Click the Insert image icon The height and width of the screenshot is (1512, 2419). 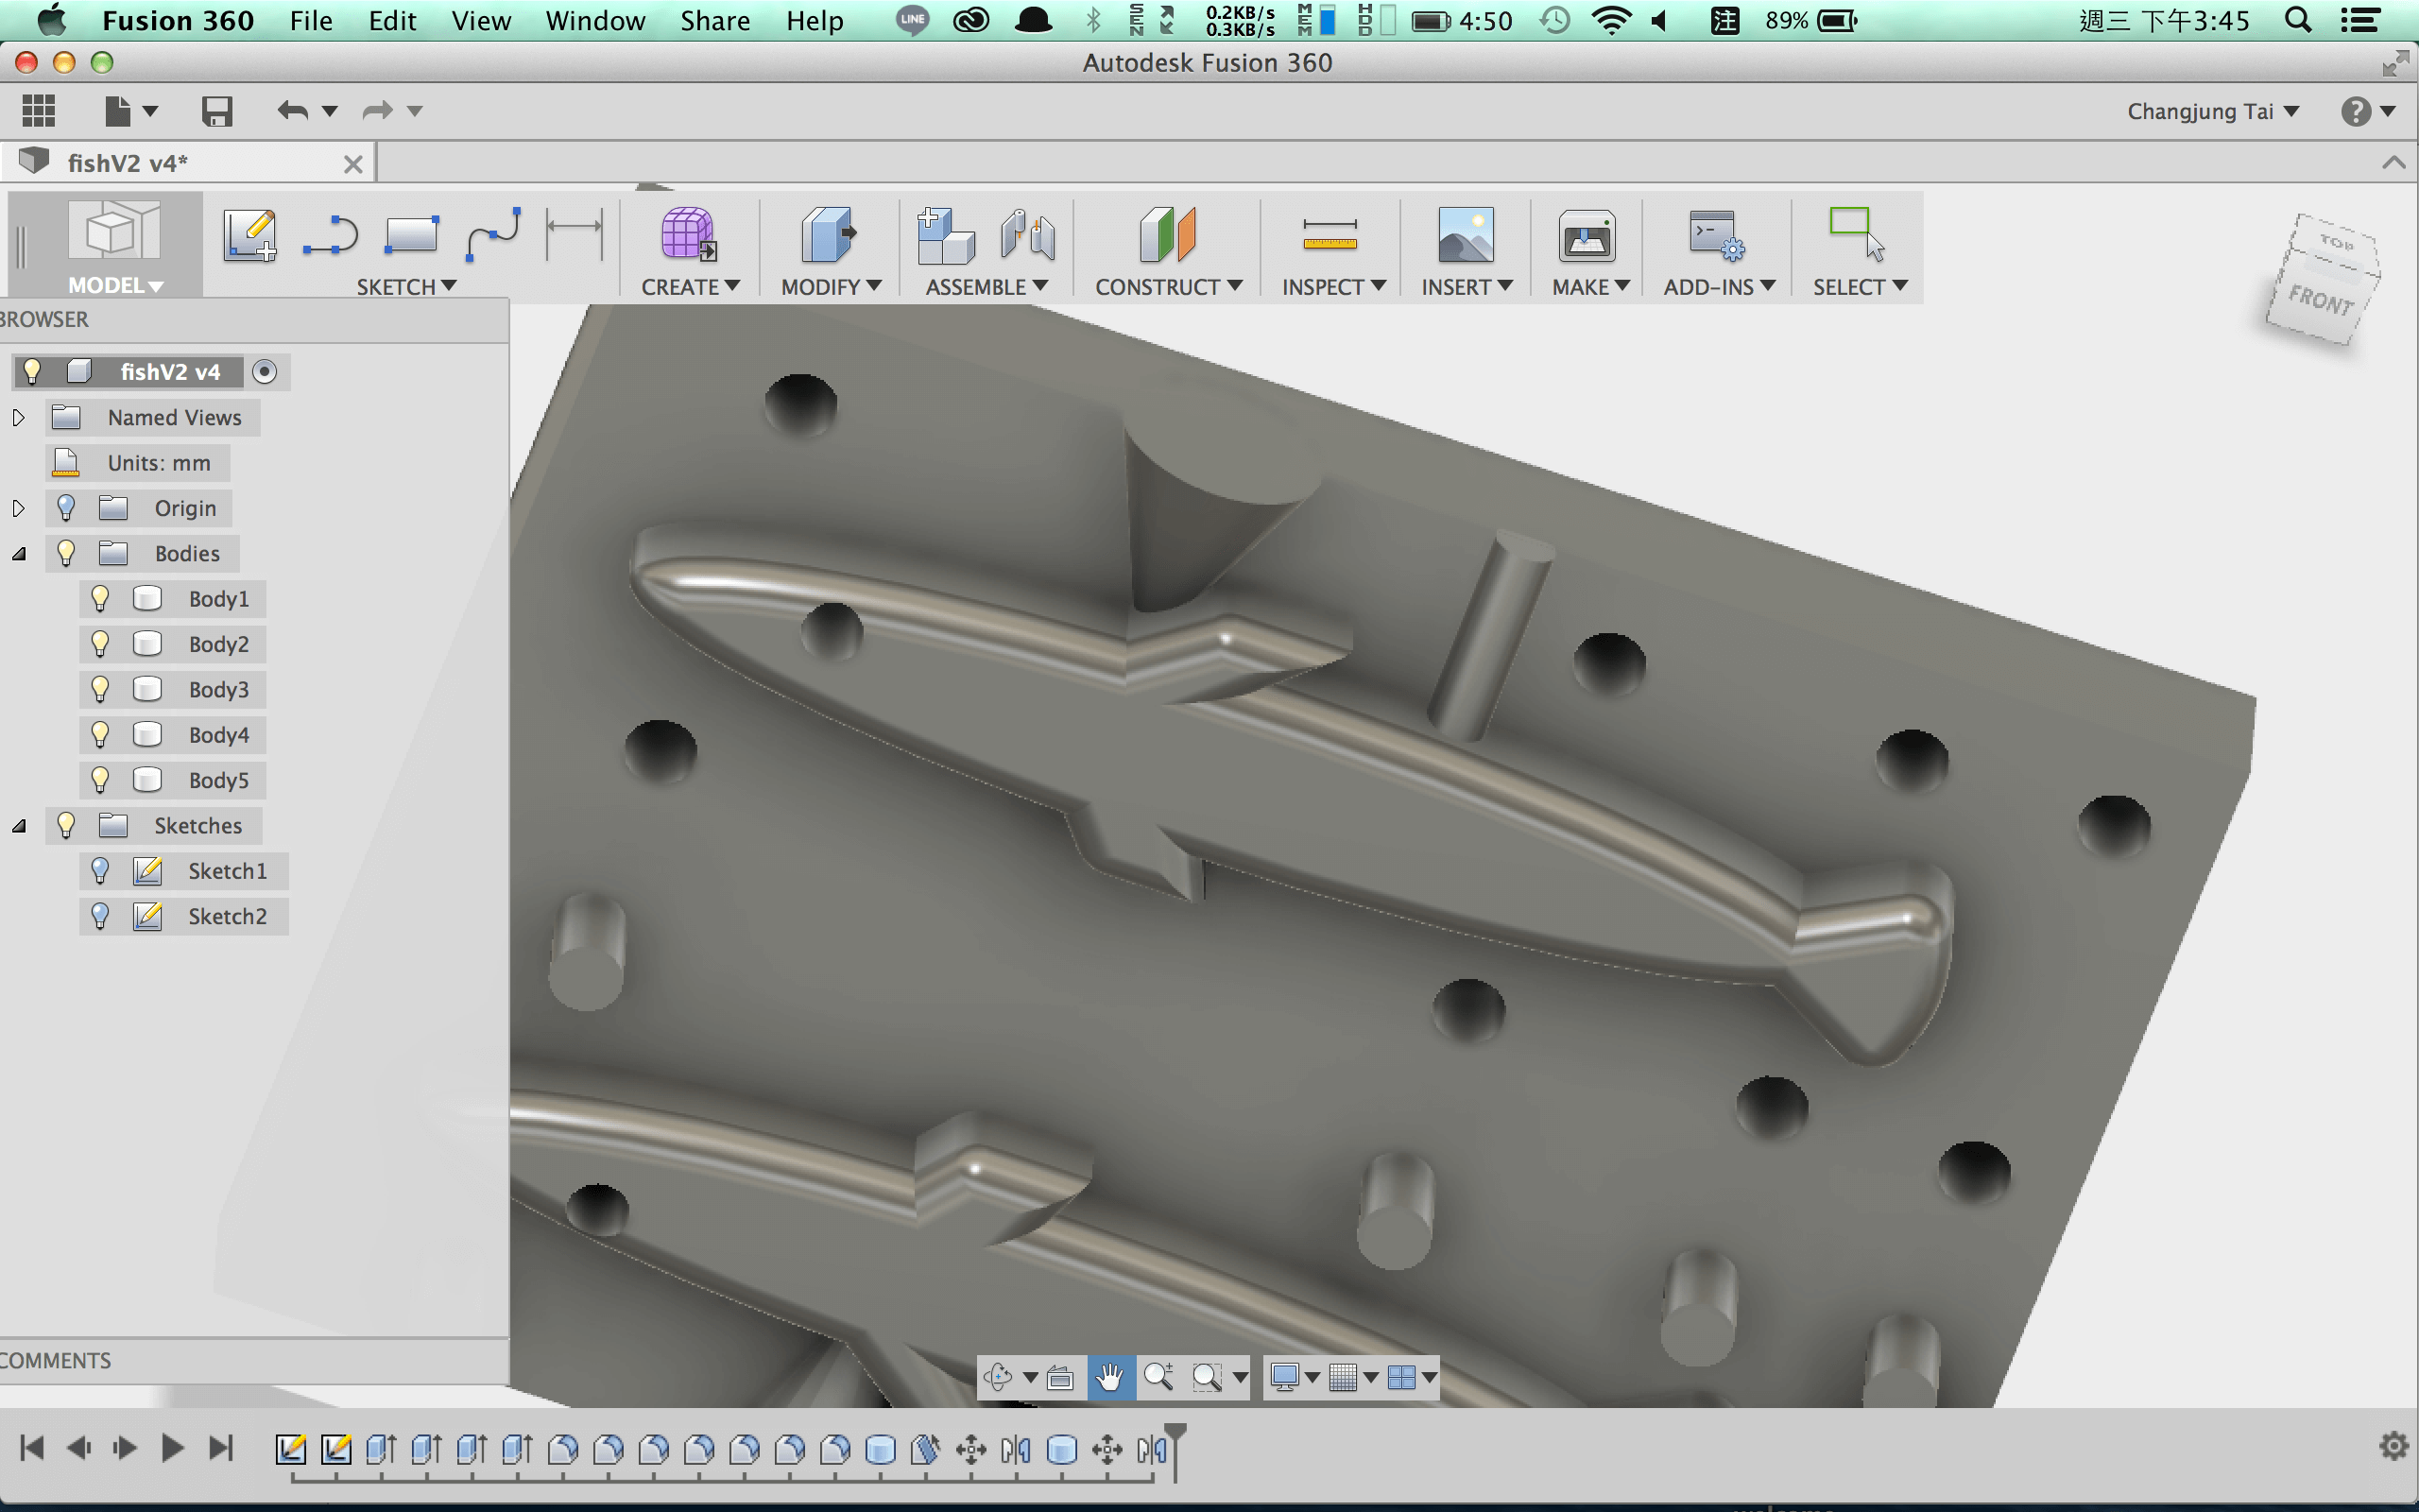tap(1466, 235)
